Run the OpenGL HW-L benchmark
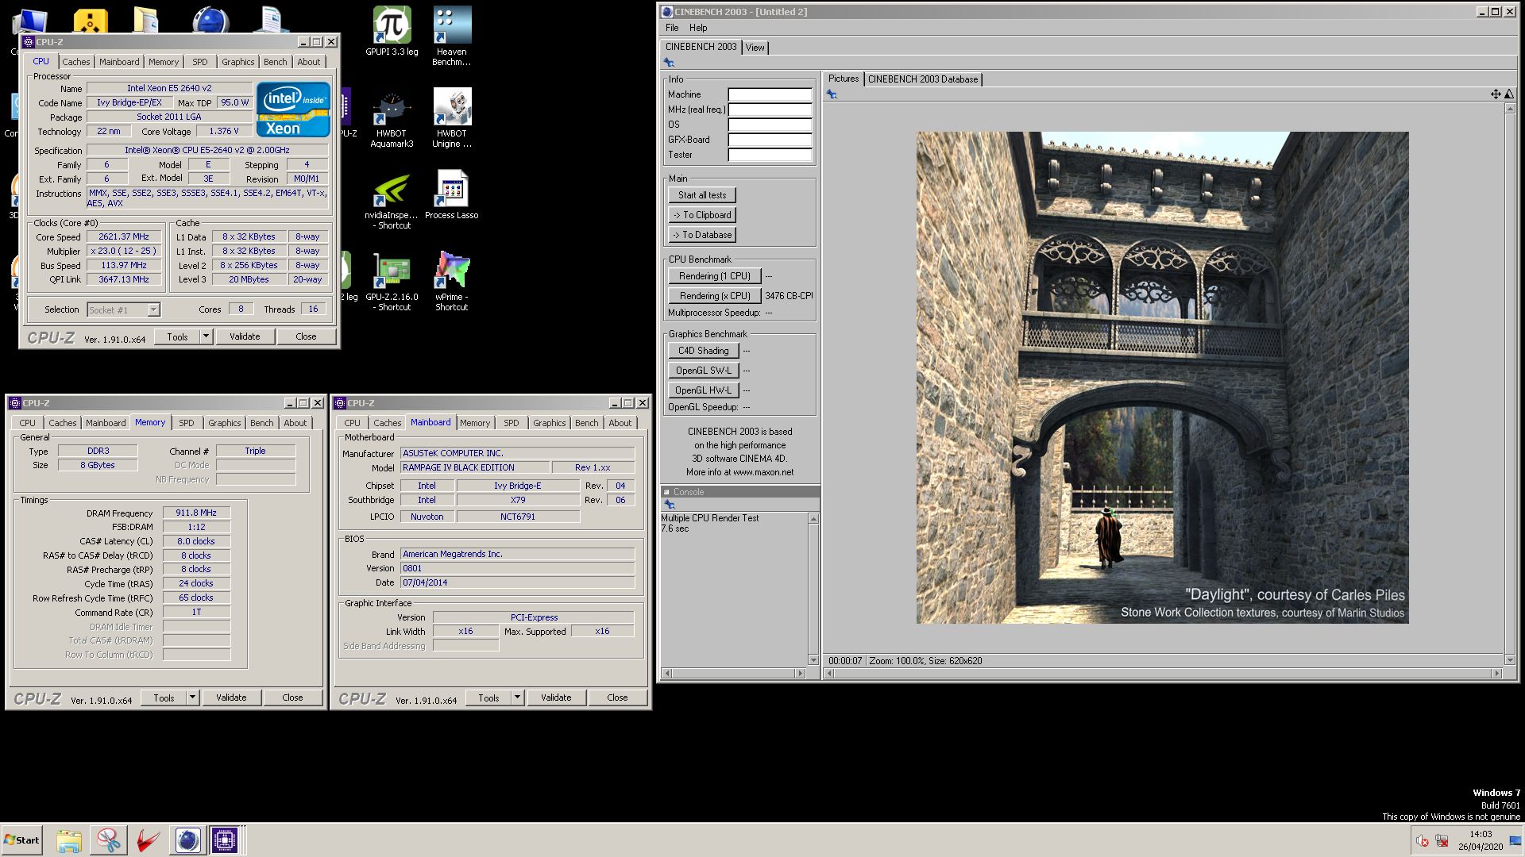 pos(704,390)
